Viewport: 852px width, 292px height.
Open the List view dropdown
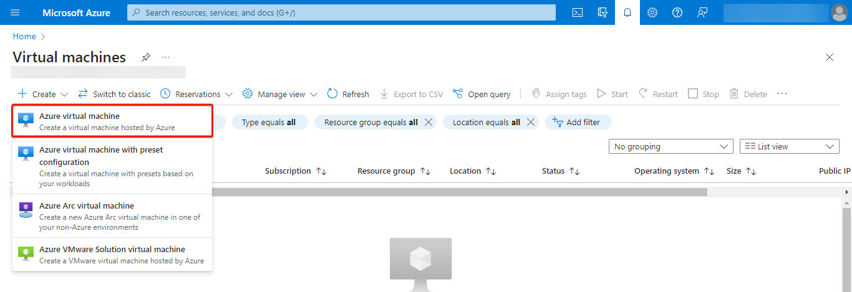[790, 146]
